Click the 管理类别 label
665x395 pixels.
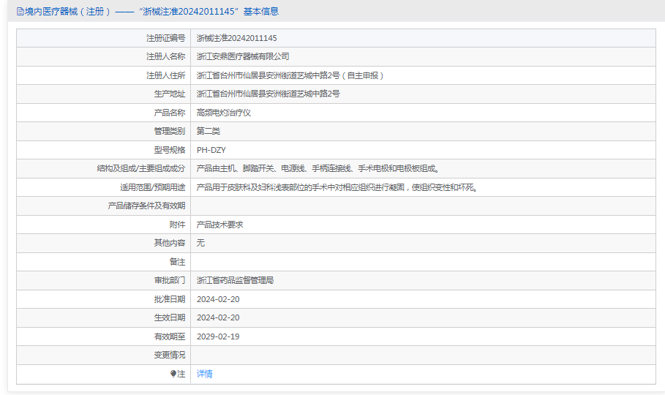(x=170, y=131)
